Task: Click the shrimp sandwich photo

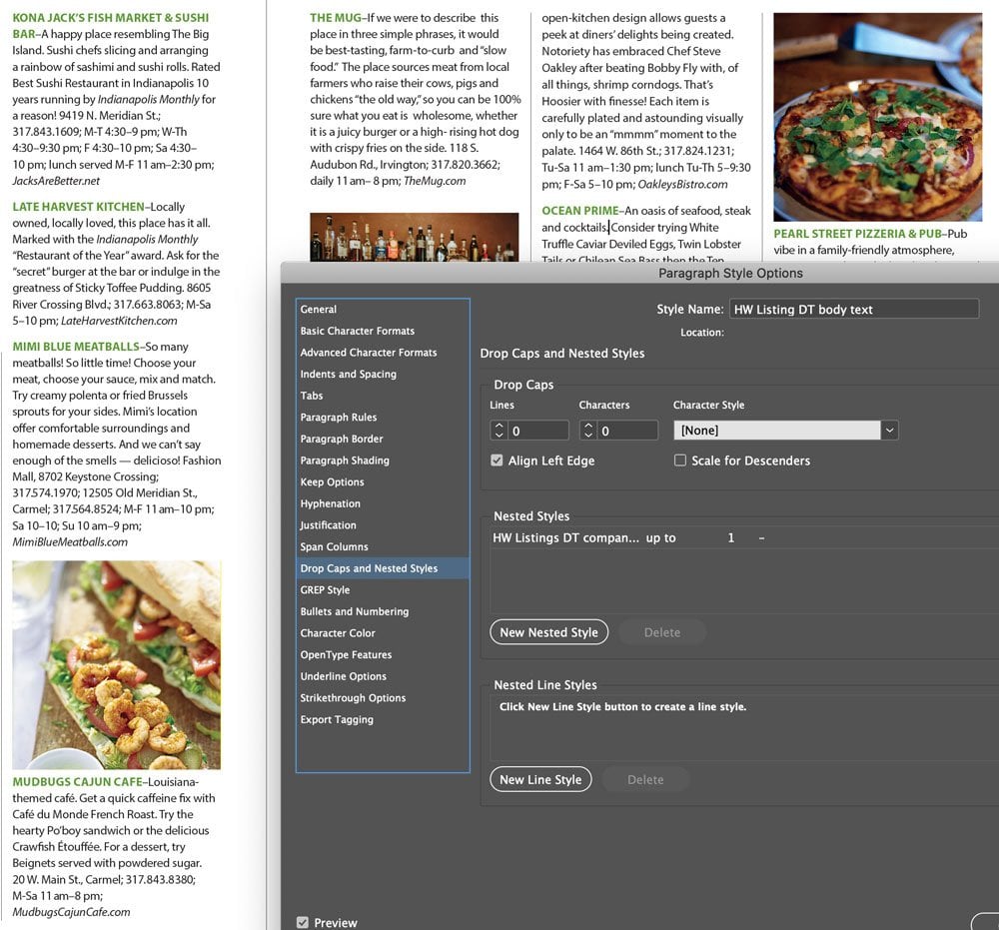Action: tap(116, 663)
